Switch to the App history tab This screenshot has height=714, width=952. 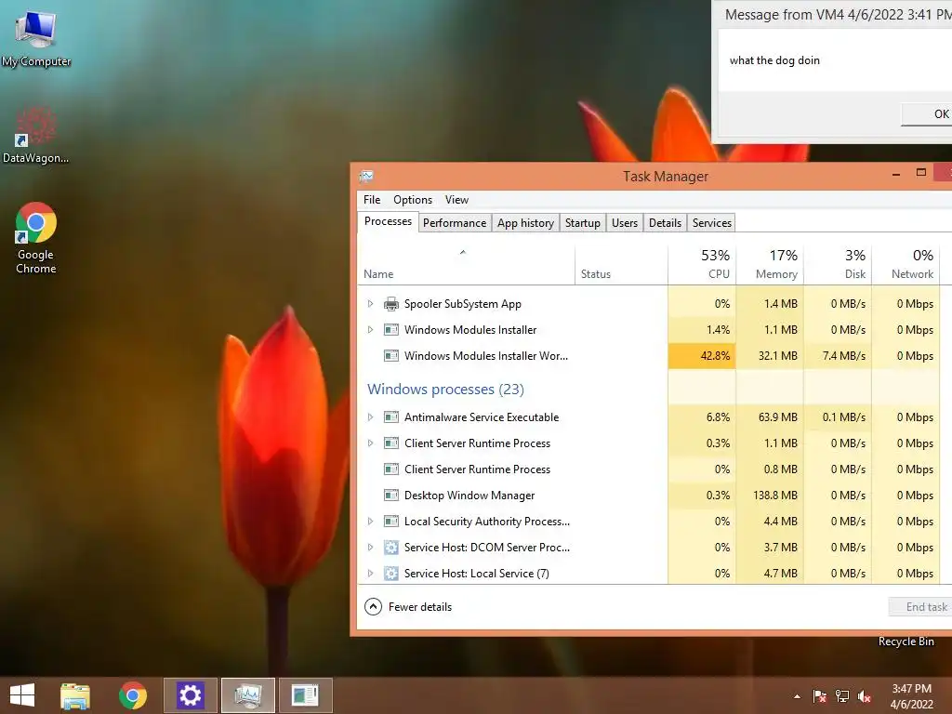coord(526,223)
